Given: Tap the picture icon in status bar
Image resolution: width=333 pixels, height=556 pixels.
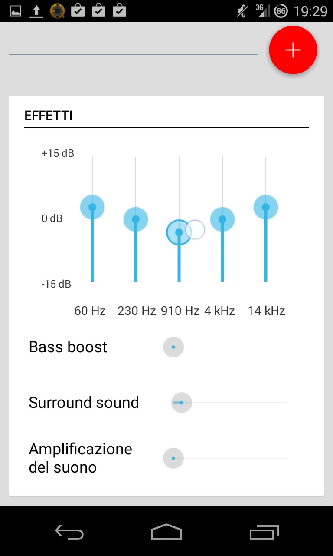Looking at the screenshot, I should 16,11.
